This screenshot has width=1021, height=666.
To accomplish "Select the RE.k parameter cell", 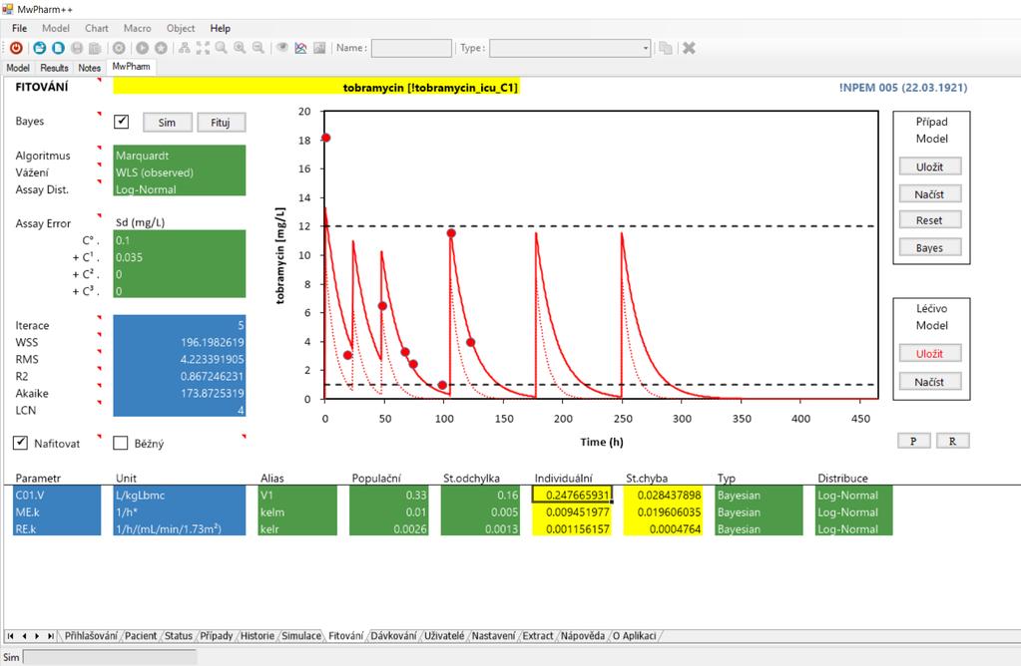I will click(57, 528).
